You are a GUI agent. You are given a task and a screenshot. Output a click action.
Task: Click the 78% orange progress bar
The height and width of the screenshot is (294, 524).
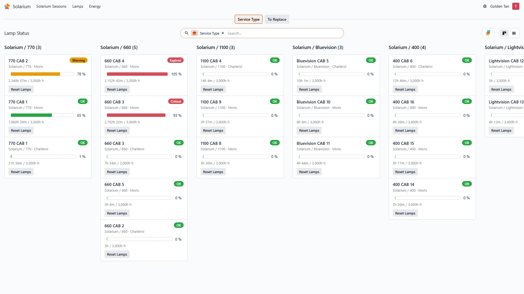coord(42,74)
